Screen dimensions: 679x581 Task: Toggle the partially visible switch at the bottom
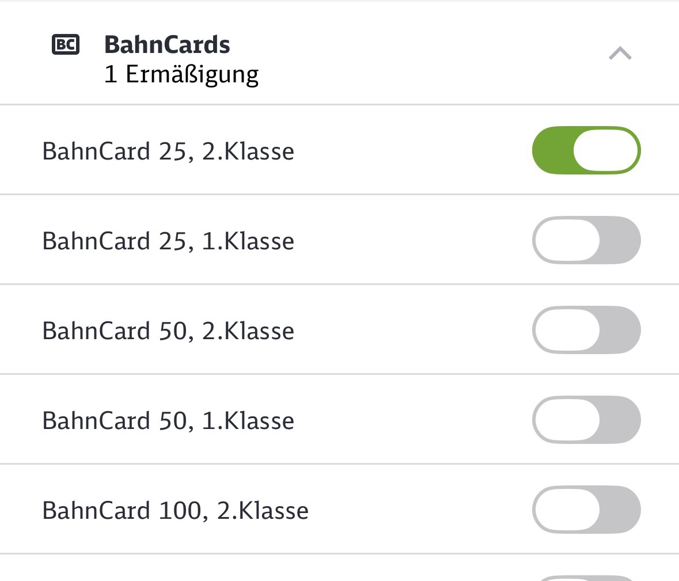point(586,578)
